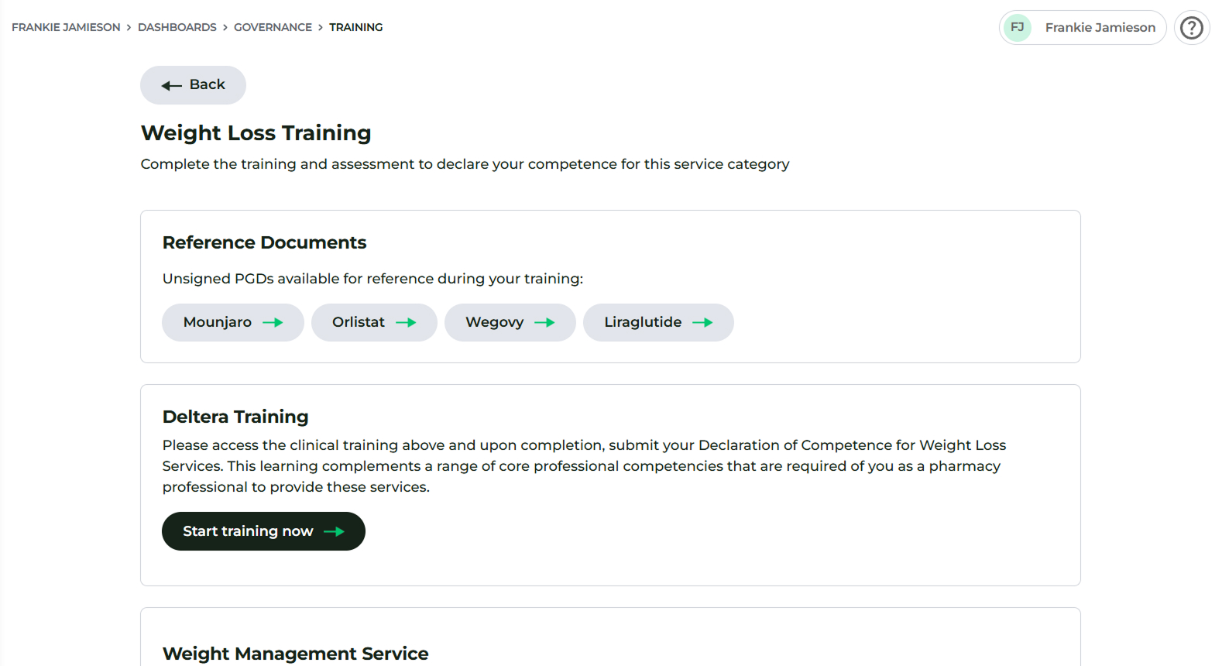Open the help question mark icon
Screen dimensions: 1222x666
click(x=1191, y=28)
